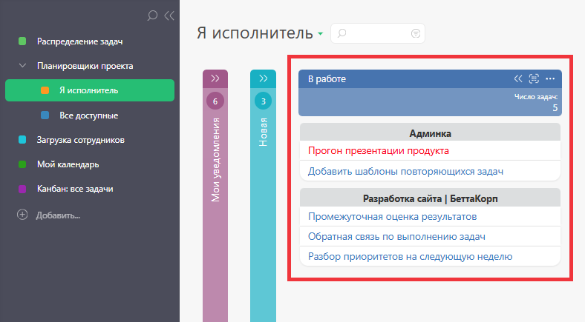
Task: Click the В работе column title
Action: (x=327, y=78)
